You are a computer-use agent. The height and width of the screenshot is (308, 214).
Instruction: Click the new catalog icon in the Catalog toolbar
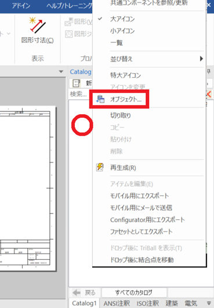[x=76, y=84]
